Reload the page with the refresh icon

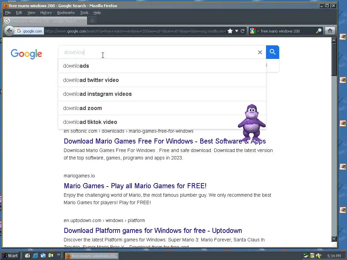[243, 31]
